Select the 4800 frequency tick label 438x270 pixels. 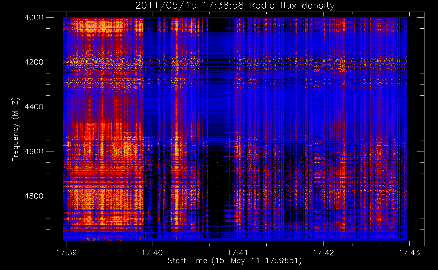click(34, 196)
